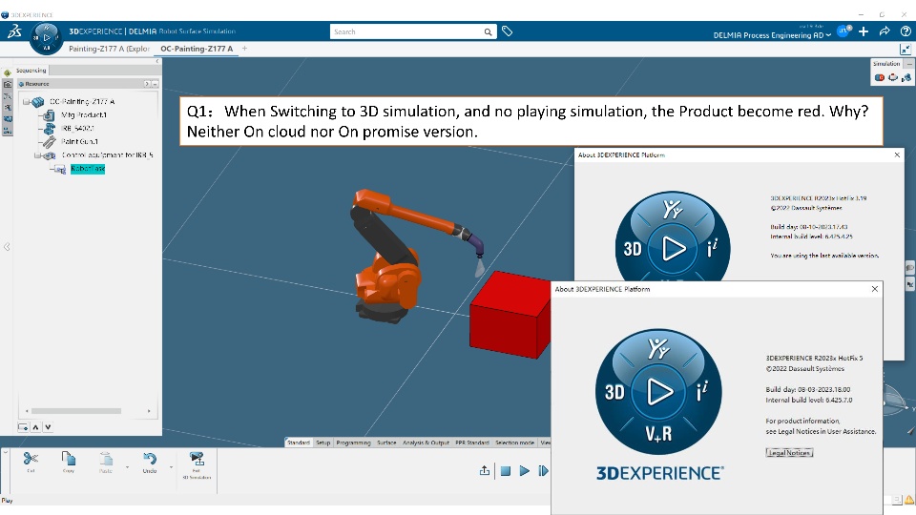Click the Exit 3D Simulation icon
The height and width of the screenshot is (515, 916).
197,459
